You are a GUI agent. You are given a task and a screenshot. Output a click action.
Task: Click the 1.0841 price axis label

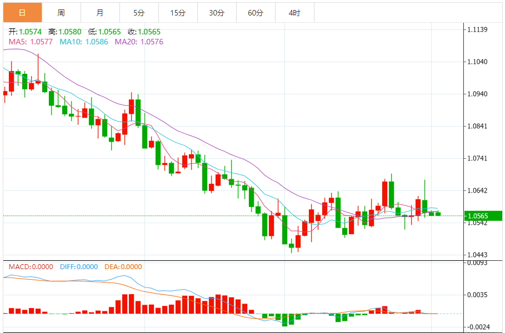pos(477,126)
